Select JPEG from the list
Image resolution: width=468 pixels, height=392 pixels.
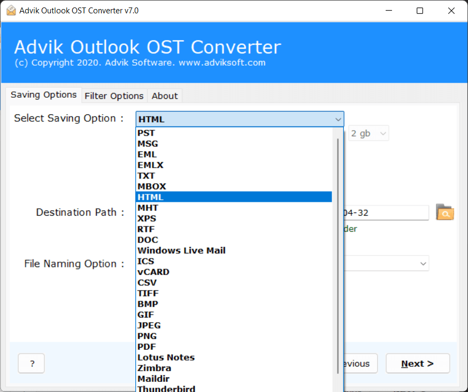tap(234, 326)
